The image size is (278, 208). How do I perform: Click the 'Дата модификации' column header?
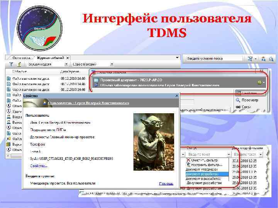click(247, 148)
